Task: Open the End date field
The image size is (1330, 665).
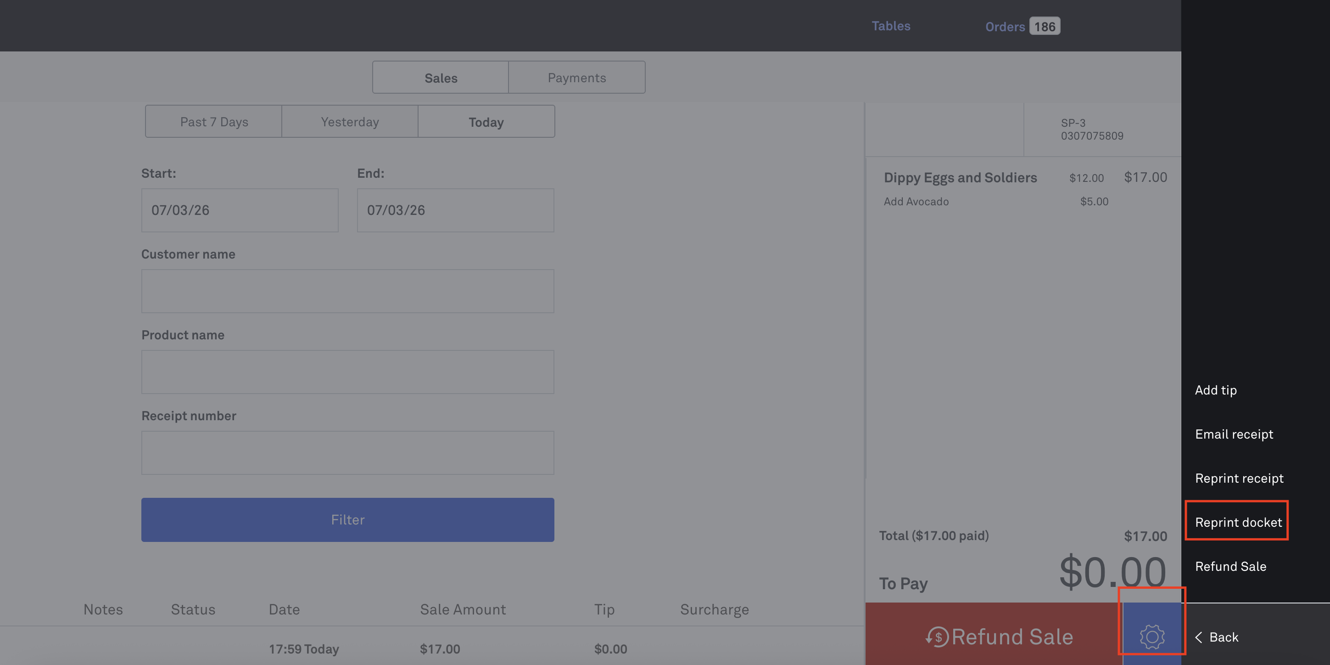Action: tap(455, 210)
